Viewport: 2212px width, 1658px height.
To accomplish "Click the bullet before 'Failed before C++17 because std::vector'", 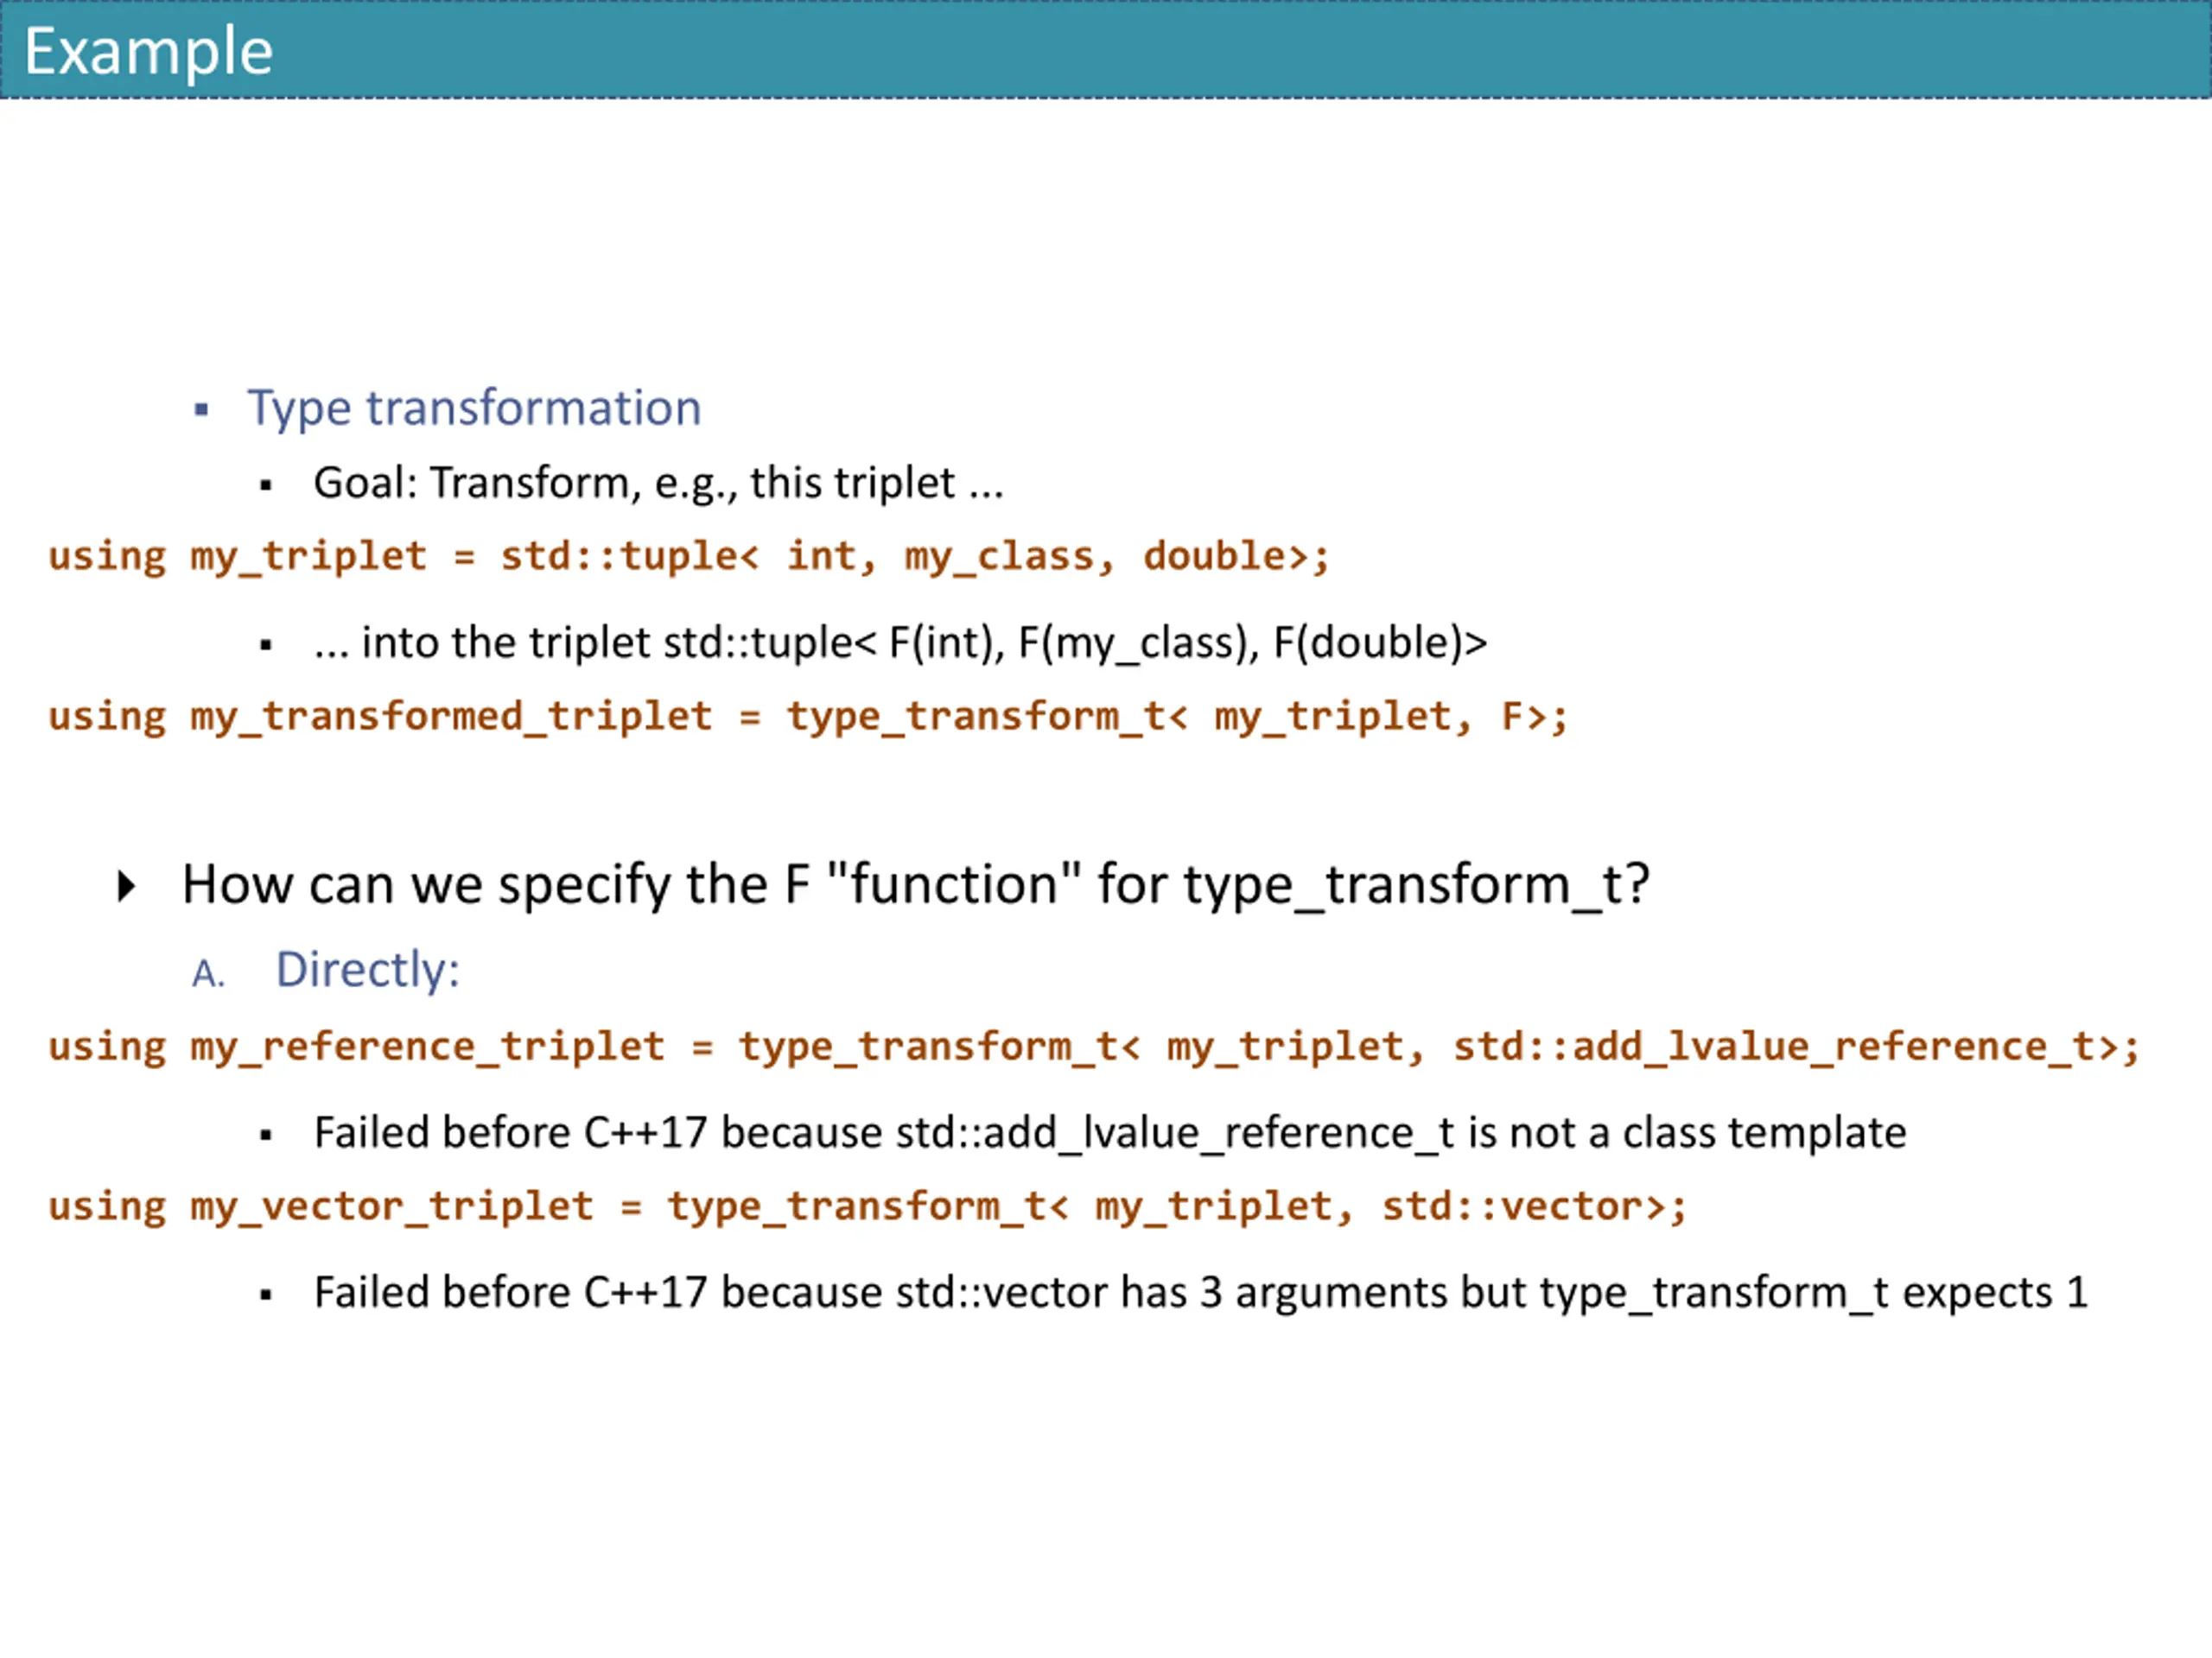I will [x=265, y=1295].
